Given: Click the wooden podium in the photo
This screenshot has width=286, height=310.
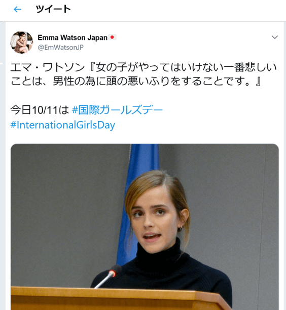Looking at the screenshot, I should 119,299.
